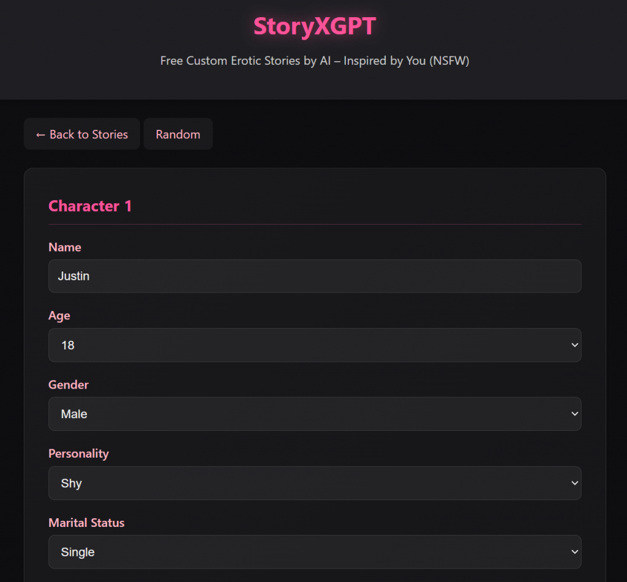Click the Marital Status field label
Screen dimensions: 627x582
pos(86,523)
